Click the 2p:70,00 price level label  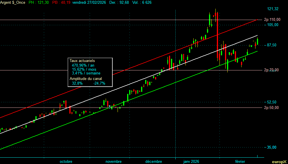tap(272, 70)
